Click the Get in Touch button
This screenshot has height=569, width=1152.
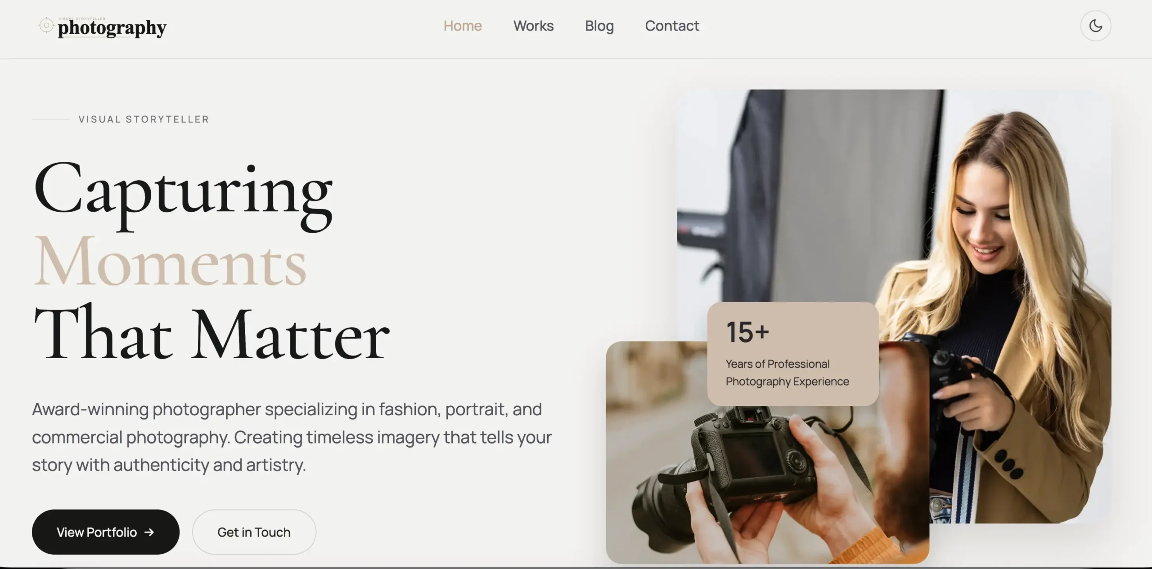[x=254, y=532]
